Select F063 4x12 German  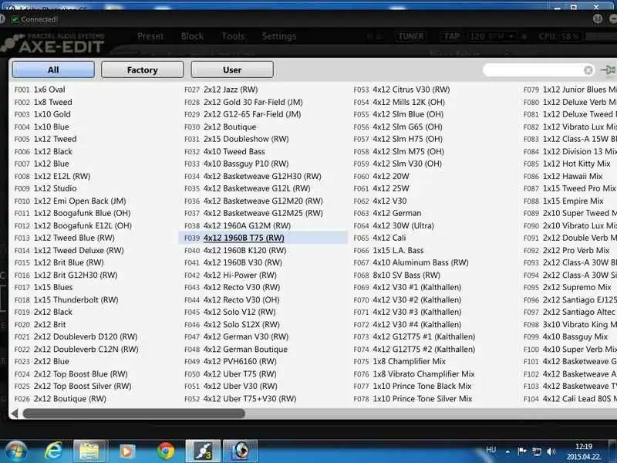(x=387, y=213)
